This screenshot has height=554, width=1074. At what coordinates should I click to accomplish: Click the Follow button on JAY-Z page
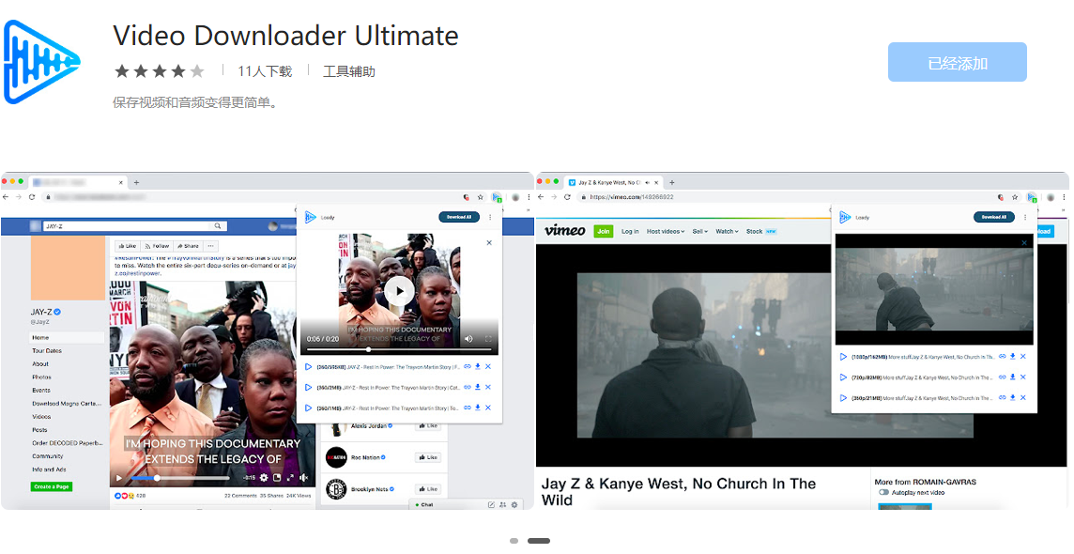(157, 246)
